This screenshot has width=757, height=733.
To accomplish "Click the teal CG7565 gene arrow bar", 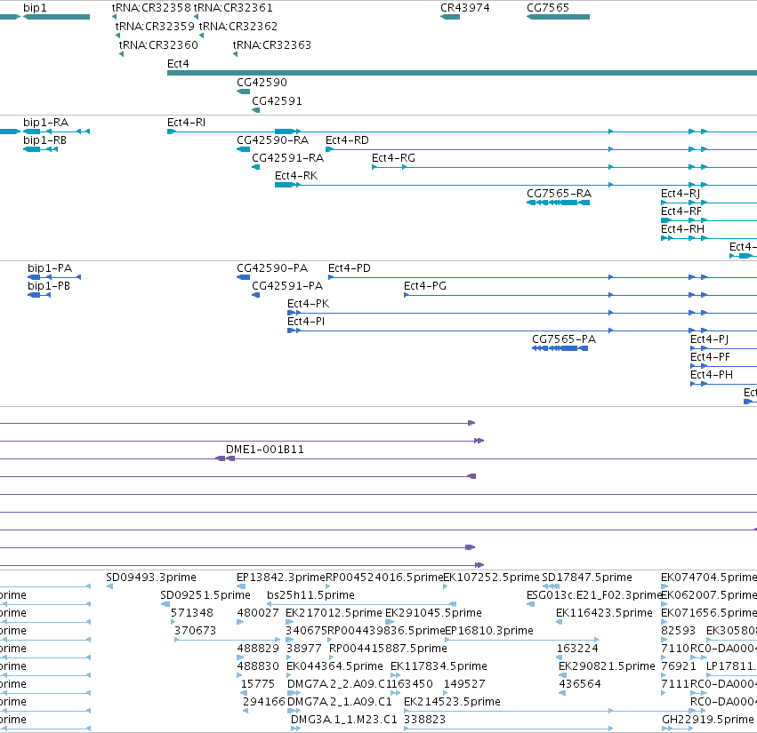I will [558, 17].
